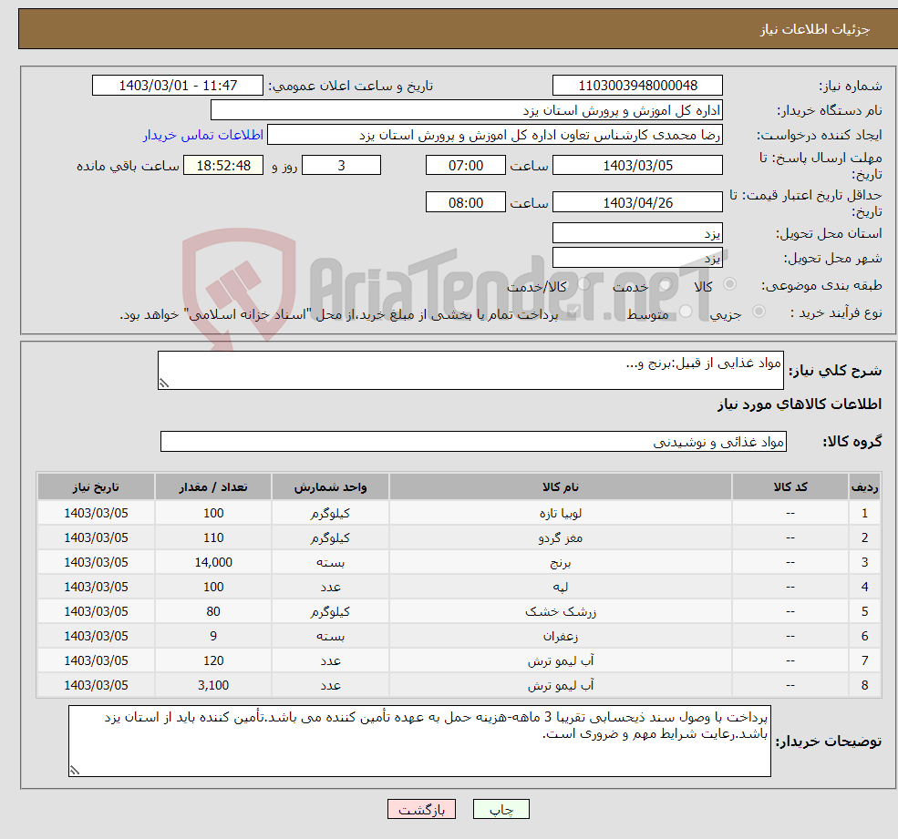Click the resize handle of description textarea

(164, 384)
